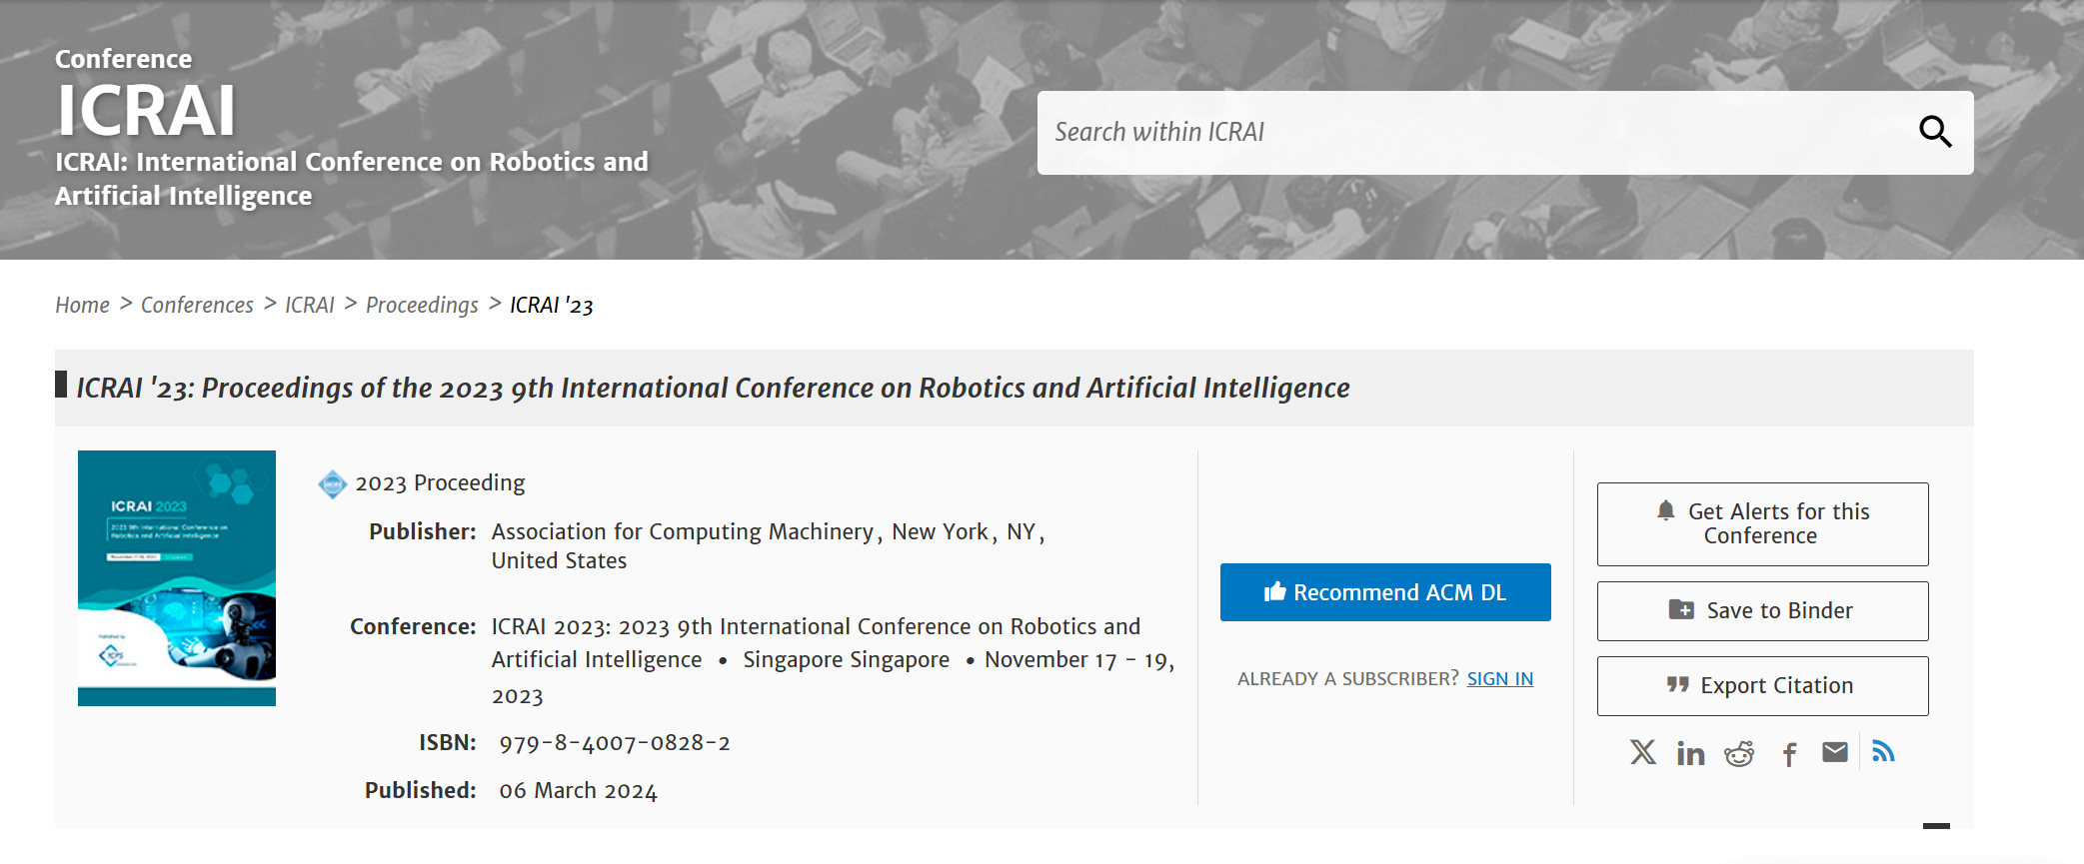Click Save to Binder button
This screenshot has width=2084, height=864.
pos(1762,610)
